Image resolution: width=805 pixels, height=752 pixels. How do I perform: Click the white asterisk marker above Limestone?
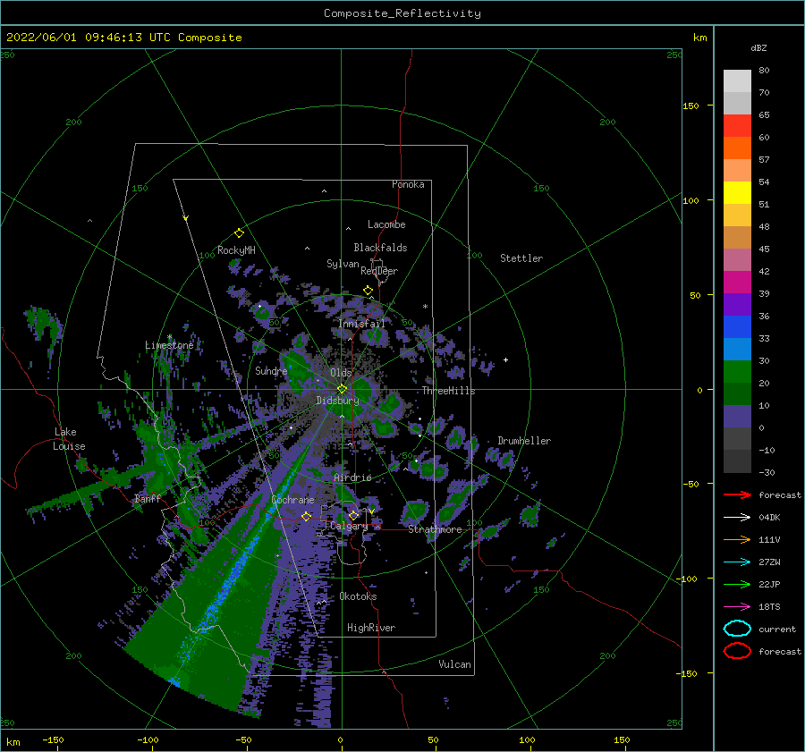[169, 337]
